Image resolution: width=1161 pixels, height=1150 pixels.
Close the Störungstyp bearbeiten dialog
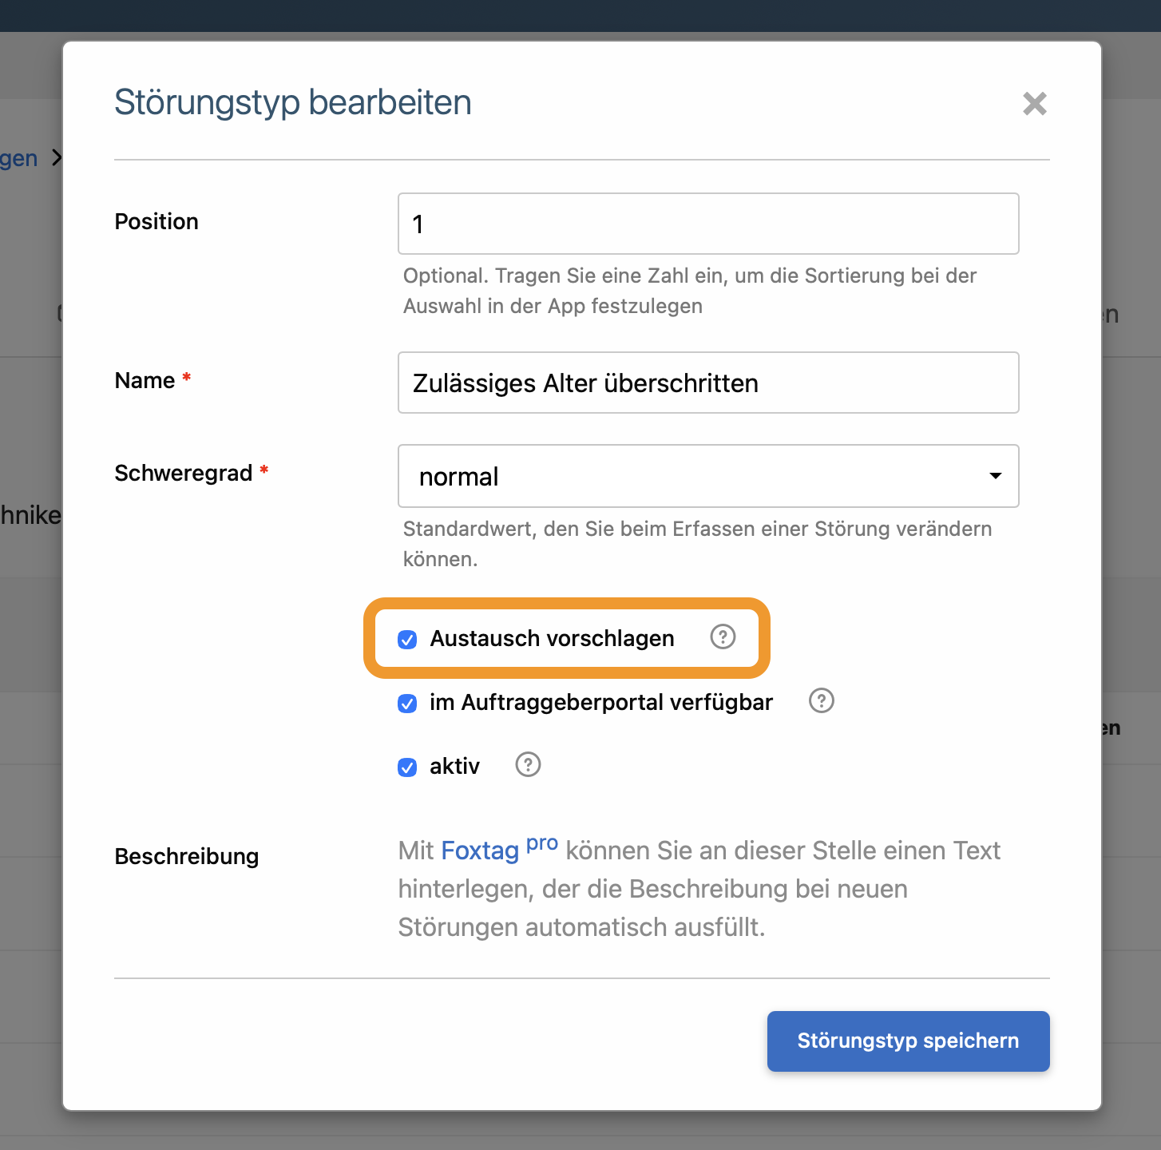click(1034, 103)
